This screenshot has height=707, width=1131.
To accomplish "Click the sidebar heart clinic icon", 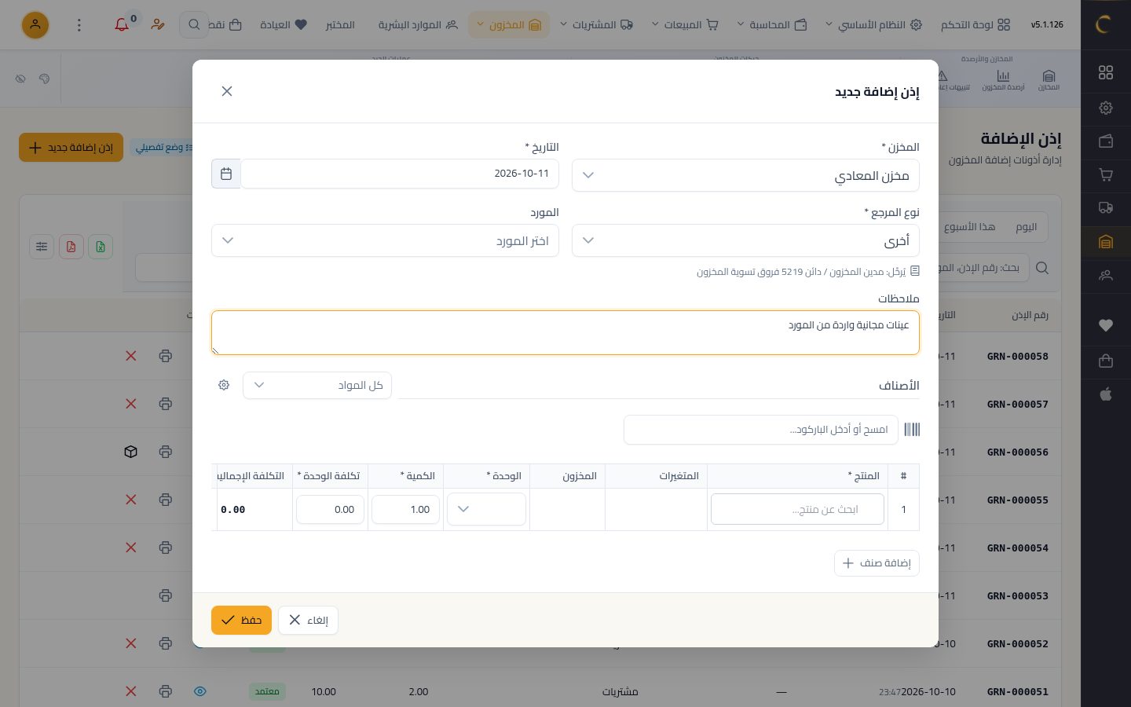I will click(1106, 325).
